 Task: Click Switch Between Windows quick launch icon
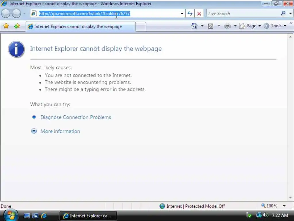click(35, 216)
